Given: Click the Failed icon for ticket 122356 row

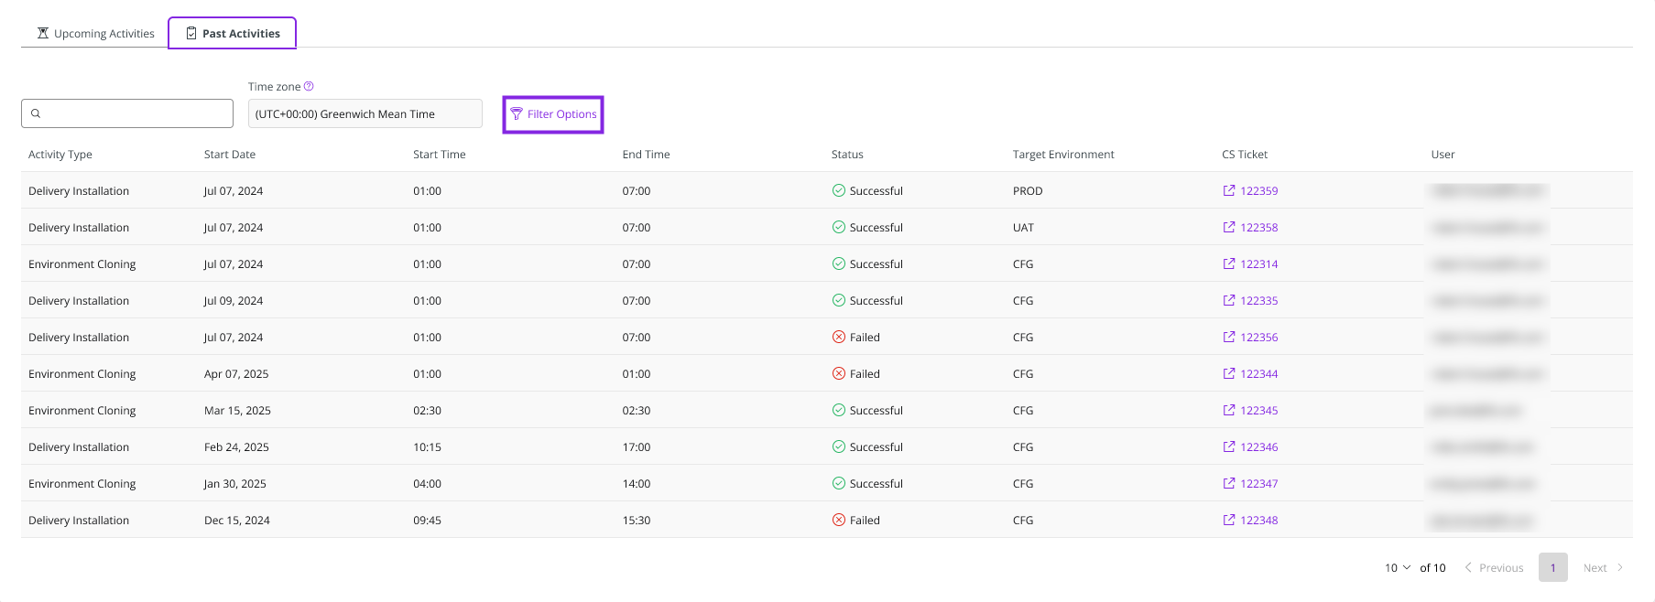Looking at the screenshot, I should coord(838,337).
